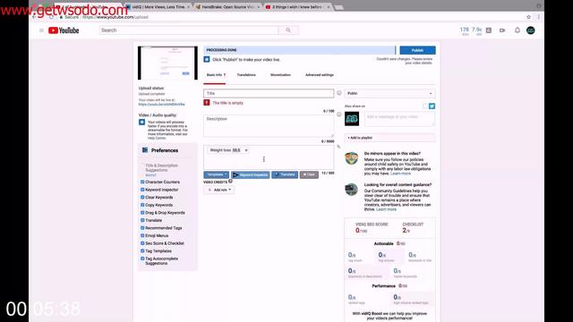Click in the Description text area
Screen dimensions: 573x322
coord(269,125)
